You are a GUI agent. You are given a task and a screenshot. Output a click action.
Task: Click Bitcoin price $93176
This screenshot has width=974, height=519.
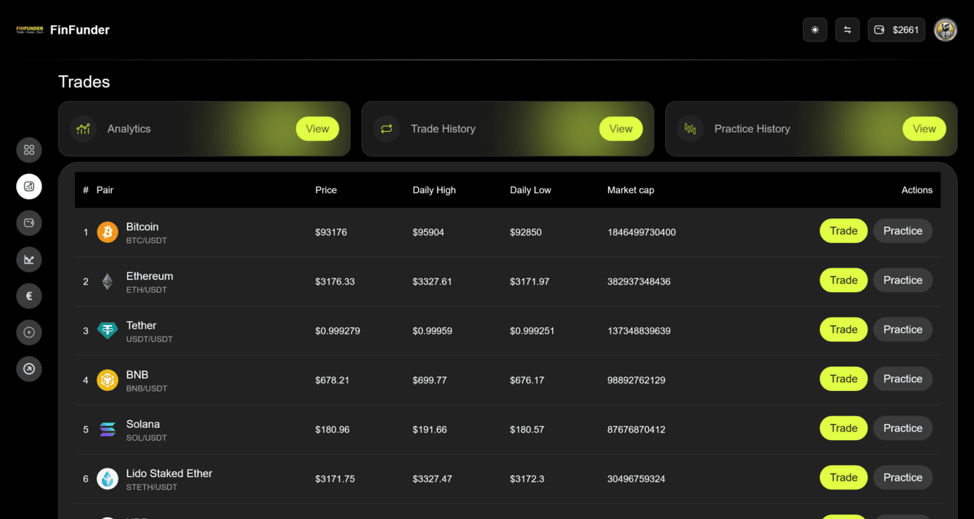(331, 232)
